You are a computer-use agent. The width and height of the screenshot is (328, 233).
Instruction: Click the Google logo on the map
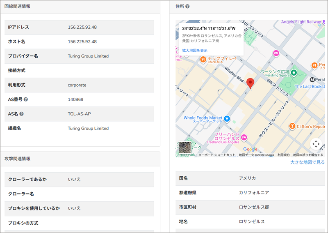pos(250,149)
